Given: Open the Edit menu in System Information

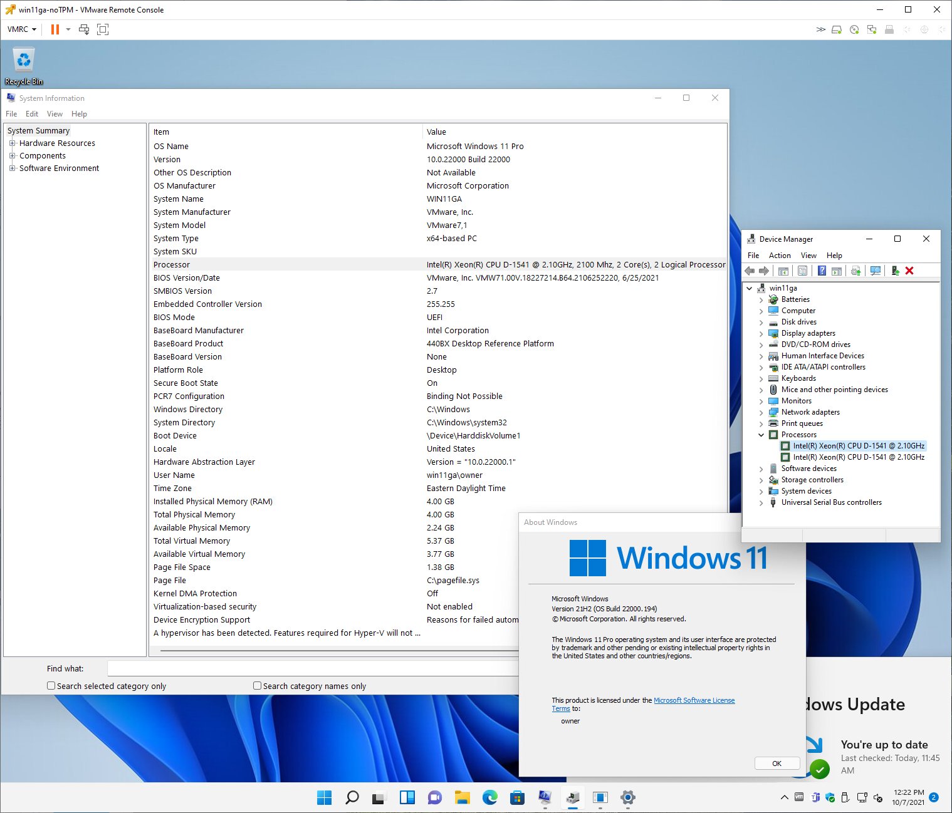Looking at the screenshot, I should pyautogui.click(x=32, y=114).
